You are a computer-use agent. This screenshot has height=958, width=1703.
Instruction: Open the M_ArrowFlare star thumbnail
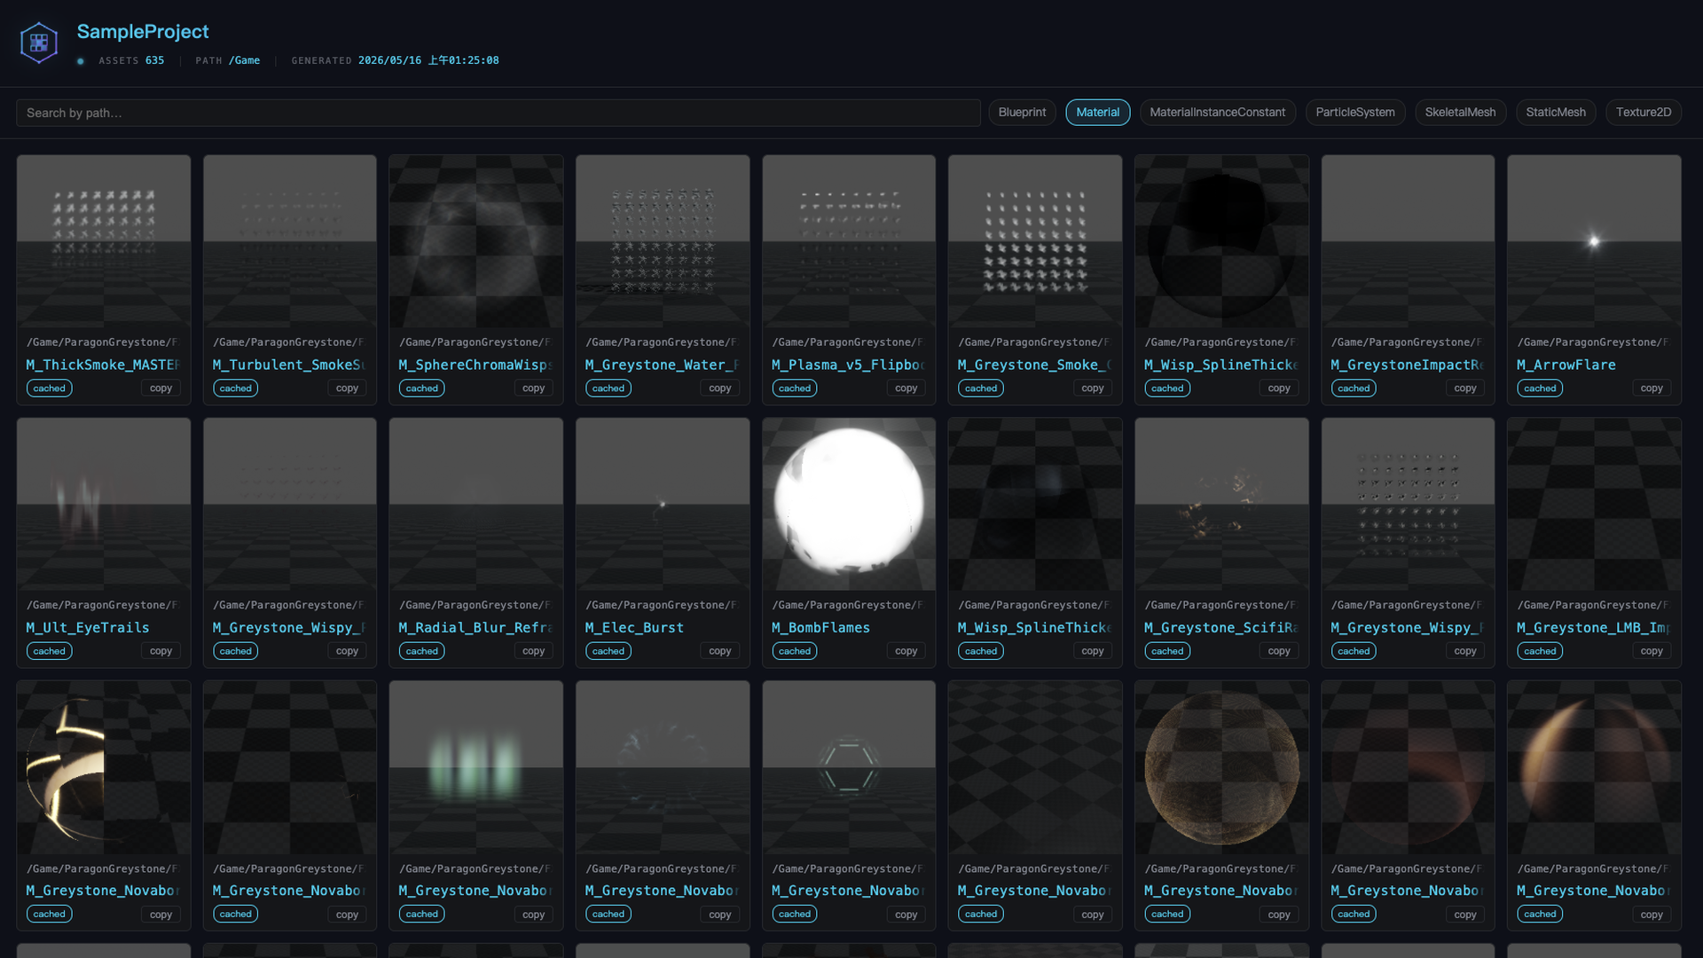(x=1594, y=241)
